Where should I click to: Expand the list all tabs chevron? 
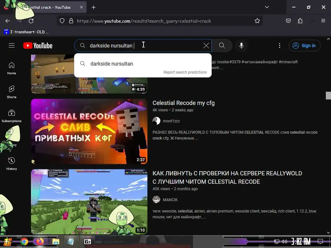(x=267, y=7)
